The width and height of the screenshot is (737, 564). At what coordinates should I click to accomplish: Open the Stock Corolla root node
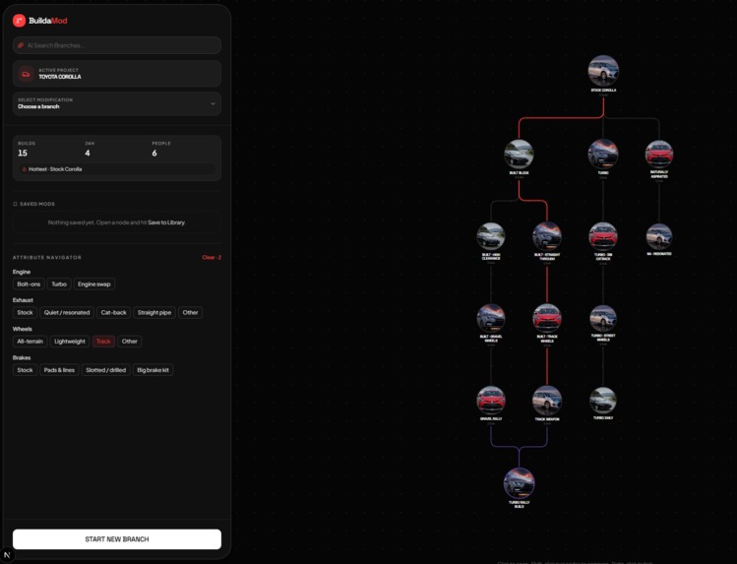point(603,71)
